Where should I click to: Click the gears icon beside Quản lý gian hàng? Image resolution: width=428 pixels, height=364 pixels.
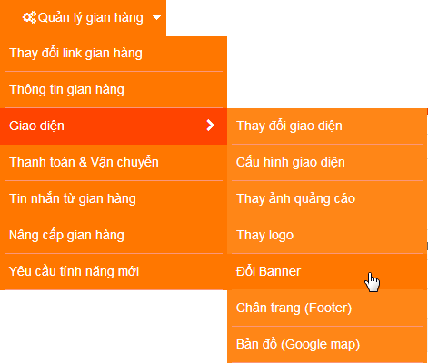pyautogui.click(x=30, y=17)
